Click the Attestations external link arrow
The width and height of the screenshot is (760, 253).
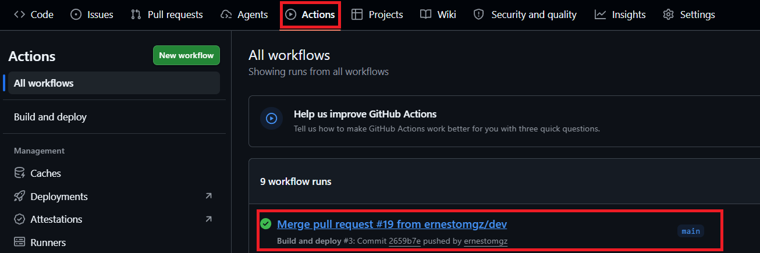[208, 219]
